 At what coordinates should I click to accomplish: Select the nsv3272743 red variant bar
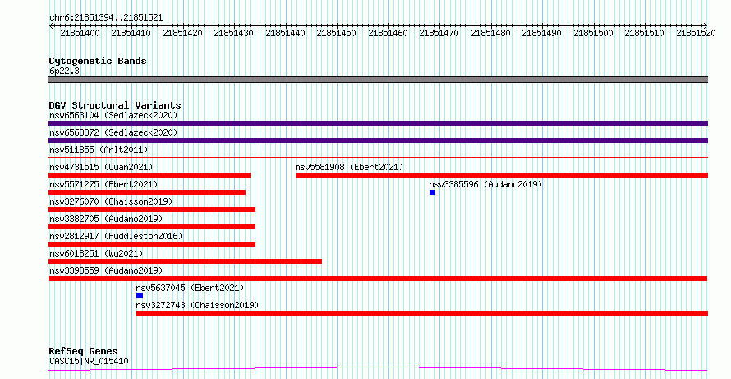tap(422, 313)
